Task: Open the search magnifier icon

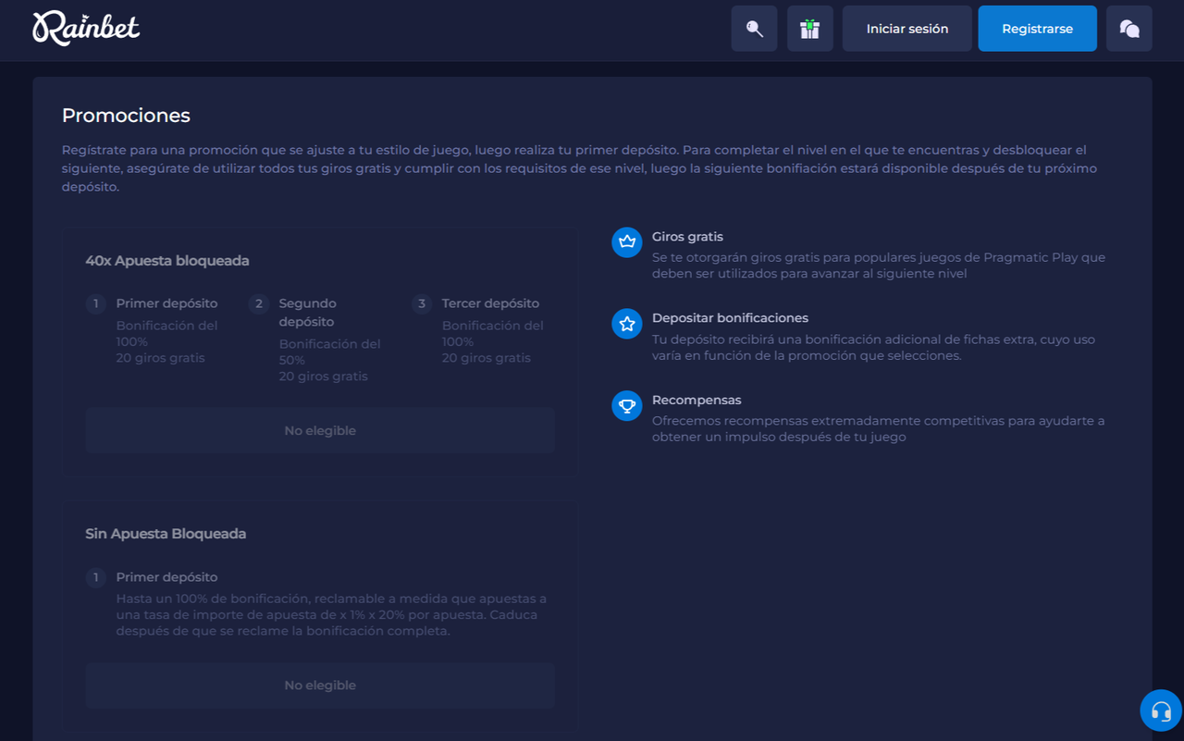Action: tap(754, 29)
